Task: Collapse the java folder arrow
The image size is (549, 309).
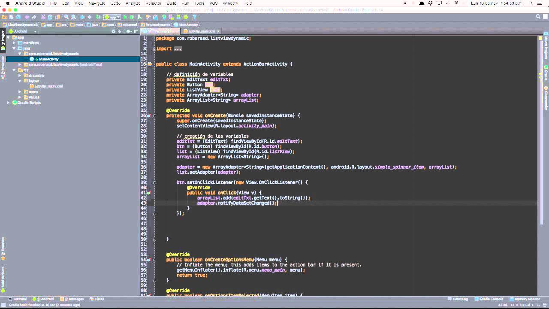Action: pos(14,48)
